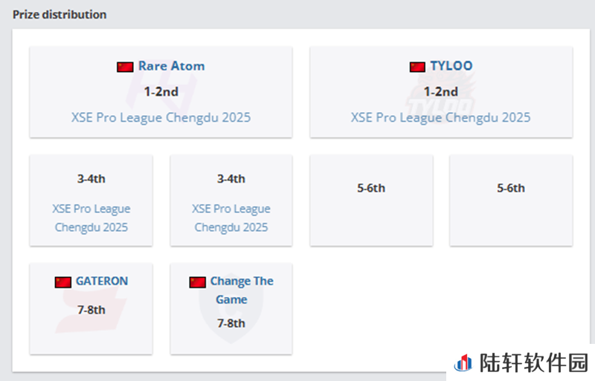Click the China flag beside TYLOO
The height and width of the screenshot is (381, 595).
click(x=417, y=67)
